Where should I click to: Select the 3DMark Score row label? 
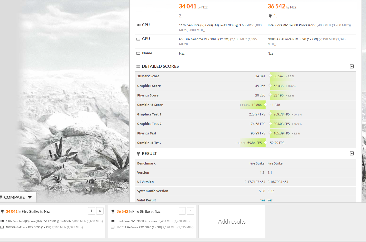(148, 76)
